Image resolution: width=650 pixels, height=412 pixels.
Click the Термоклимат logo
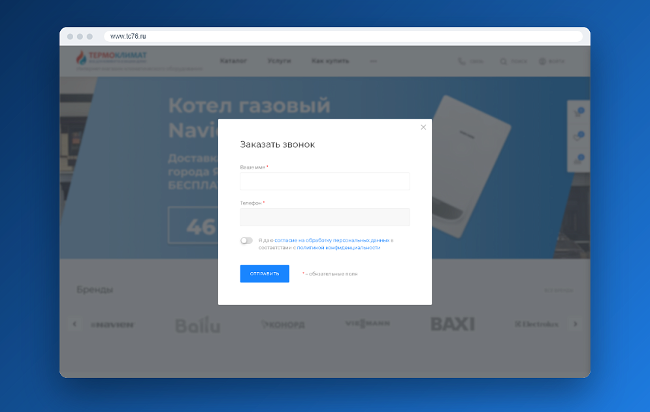112,58
